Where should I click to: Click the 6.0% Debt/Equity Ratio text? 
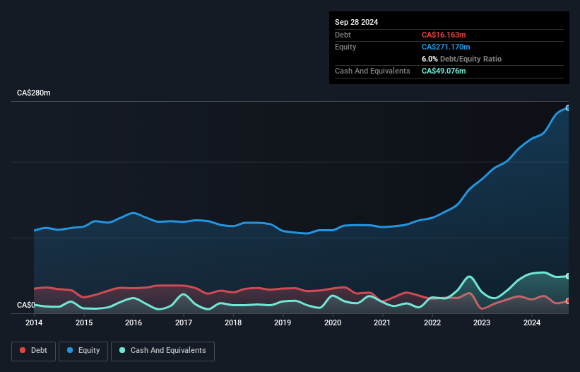pyautogui.click(x=461, y=59)
